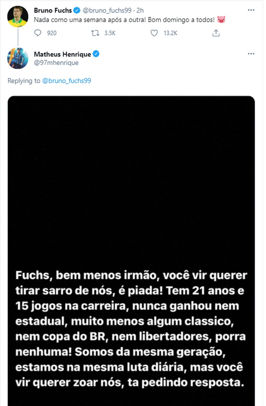The width and height of the screenshot is (266, 406).
Task: Click the 3.5K retweets count
Action: point(110,33)
